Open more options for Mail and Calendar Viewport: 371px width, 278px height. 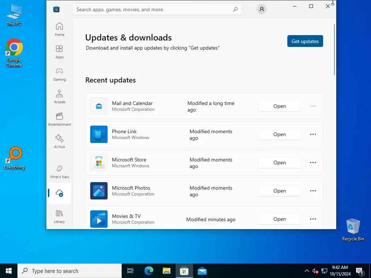(313, 106)
